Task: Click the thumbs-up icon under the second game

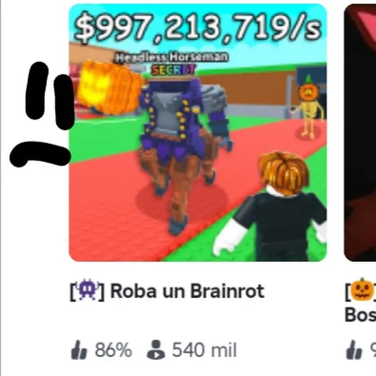Action: pyautogui.click(x=354, y=350)
